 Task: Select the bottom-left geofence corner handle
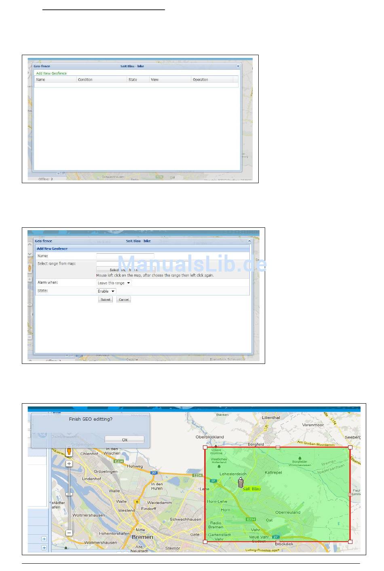coord(205,541)
